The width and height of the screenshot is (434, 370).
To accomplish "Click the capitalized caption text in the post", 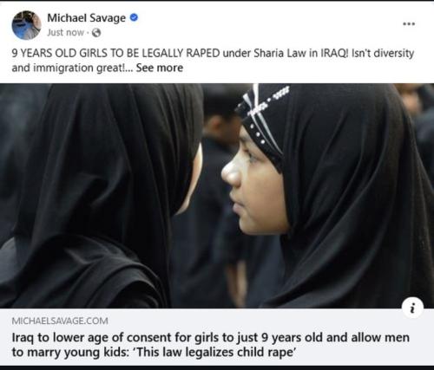I will point(115,54).
